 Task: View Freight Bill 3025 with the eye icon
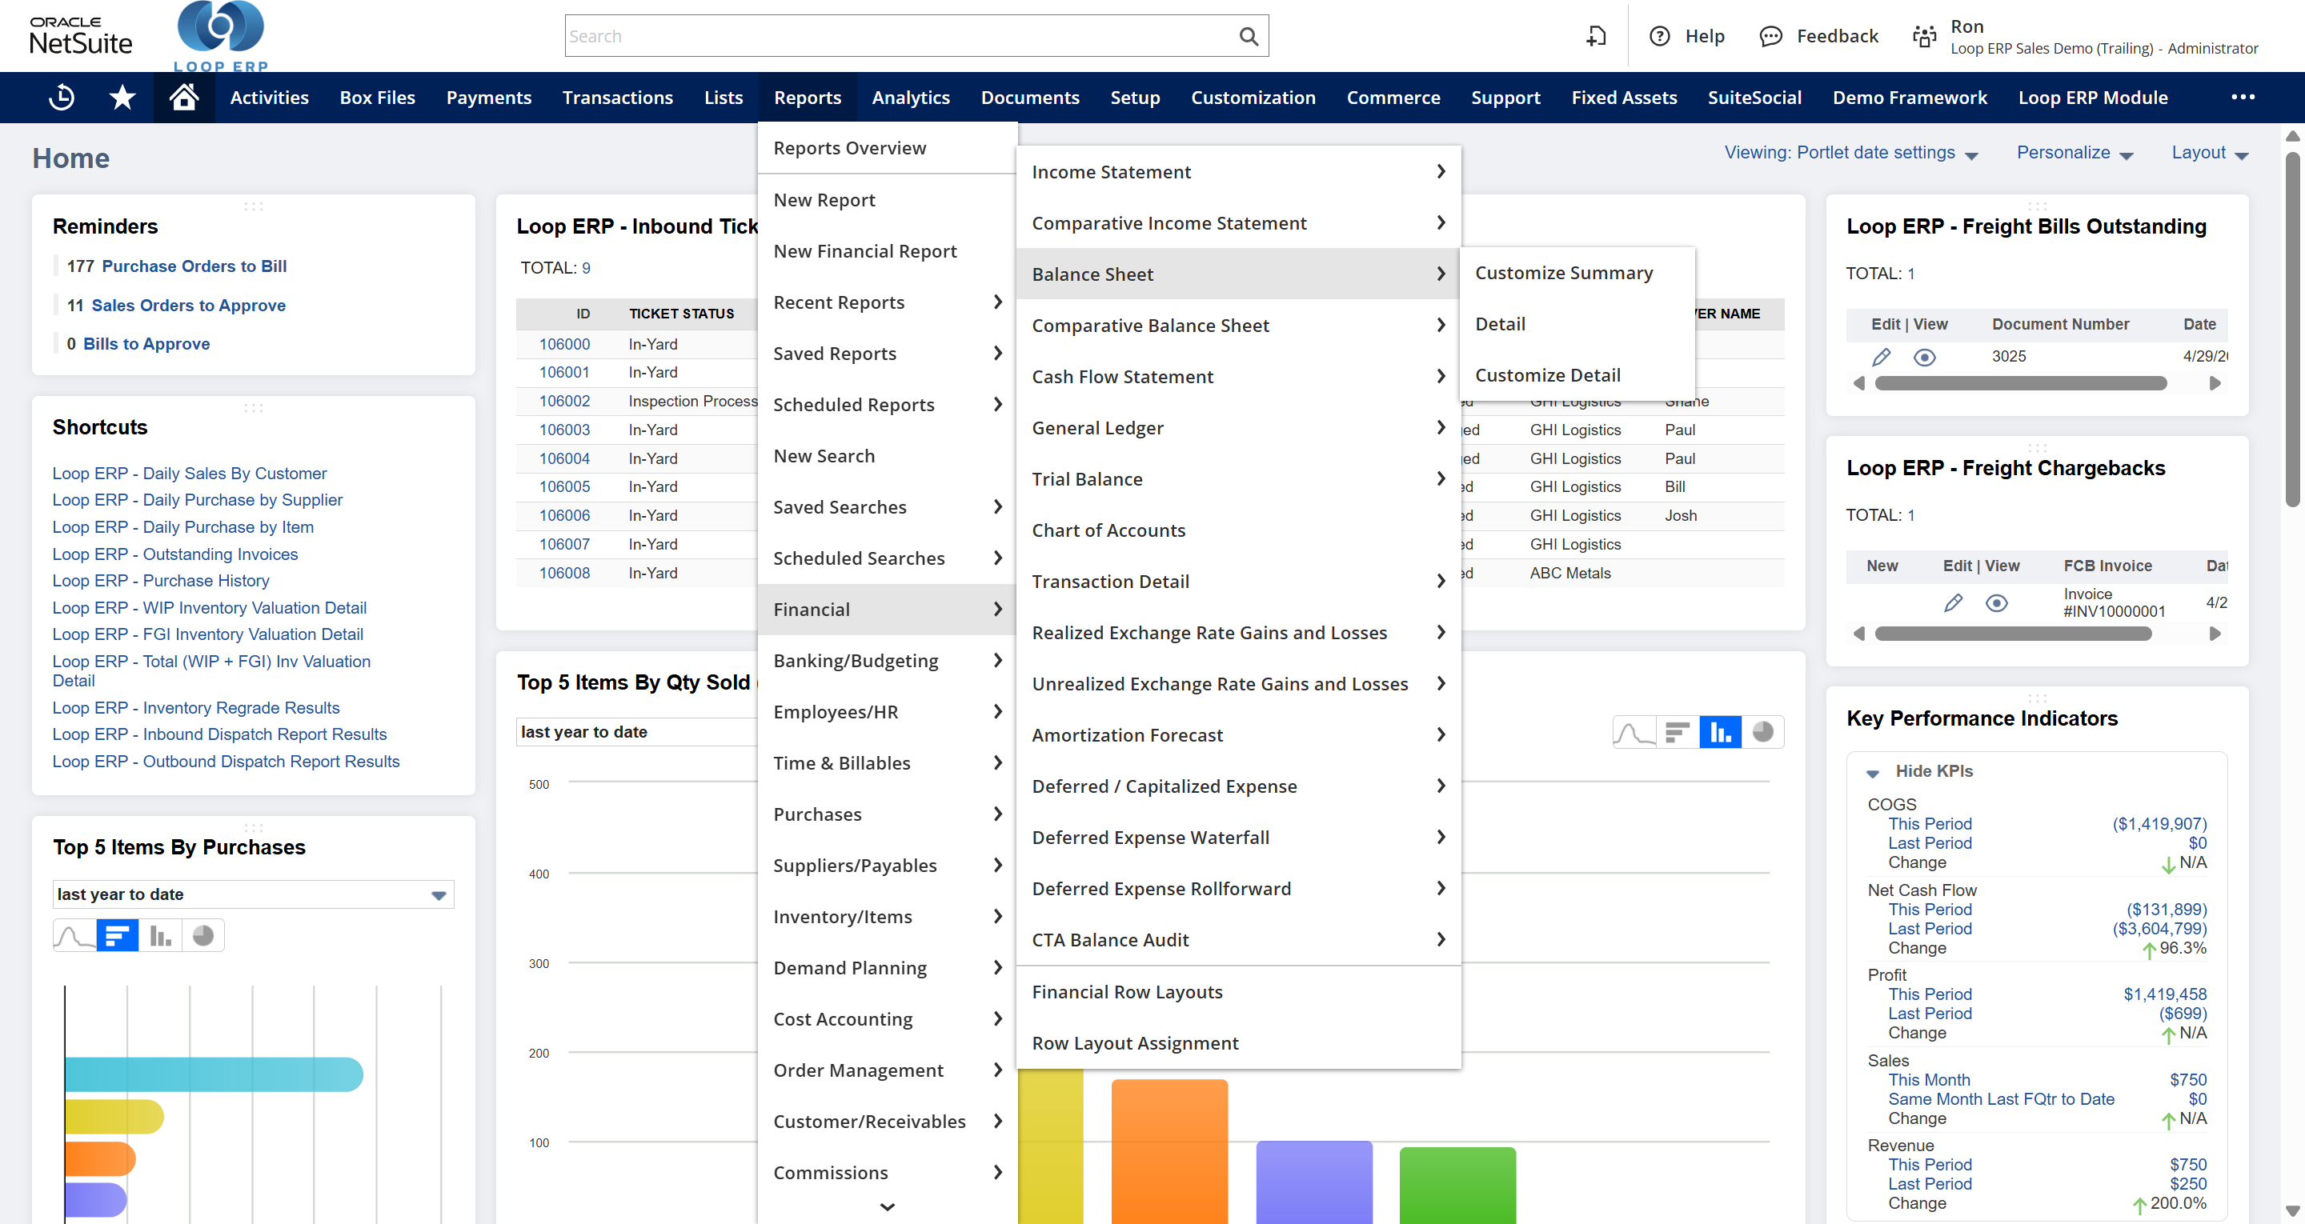1925,357
